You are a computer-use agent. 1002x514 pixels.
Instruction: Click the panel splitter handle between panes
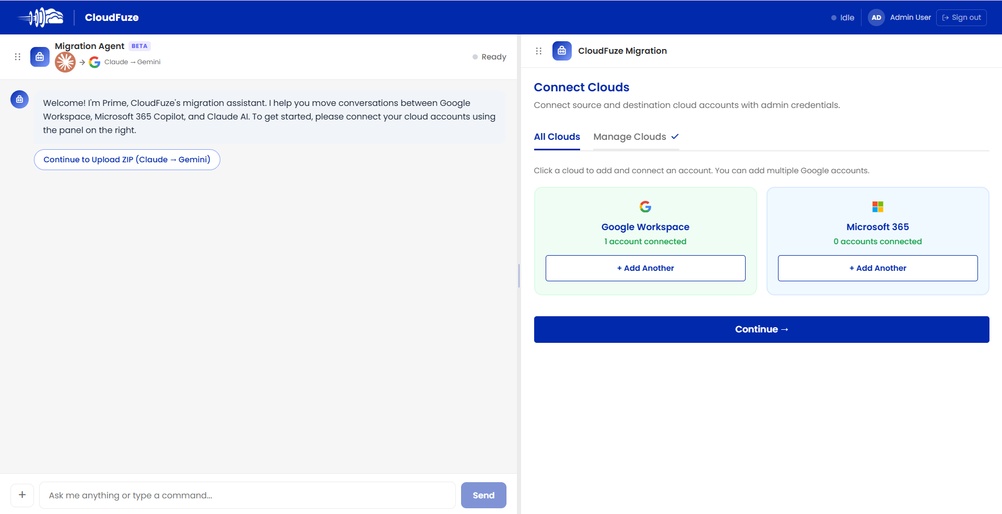coord(519,276)
